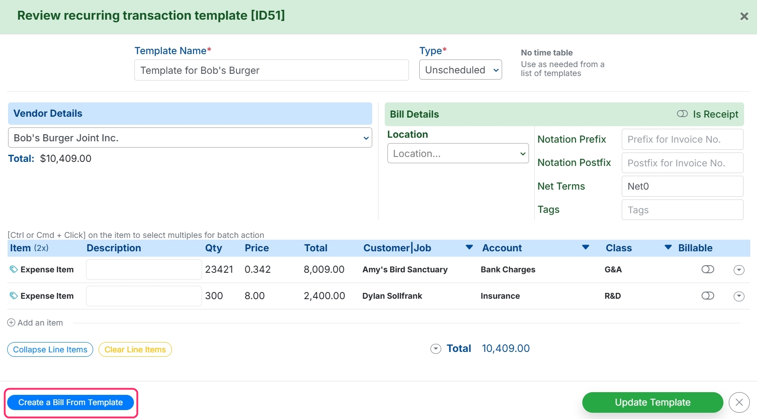Open the Type dropdown showing Unscheduled
Screen dimensions: 757x419
[460, 70]
